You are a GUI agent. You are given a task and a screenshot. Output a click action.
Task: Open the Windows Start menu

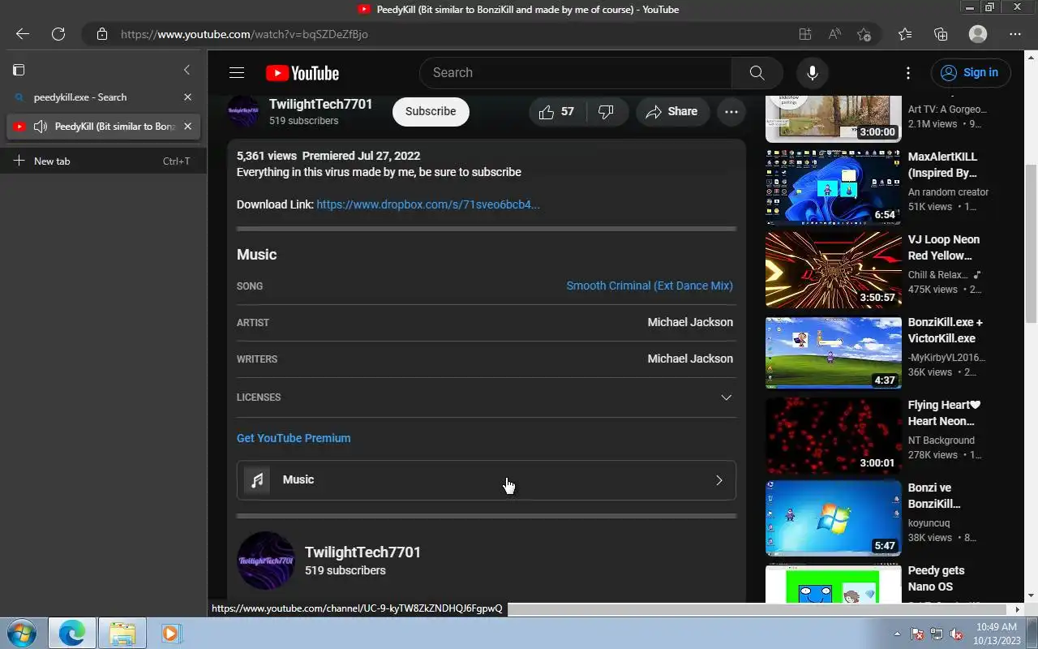pos(22,633)
